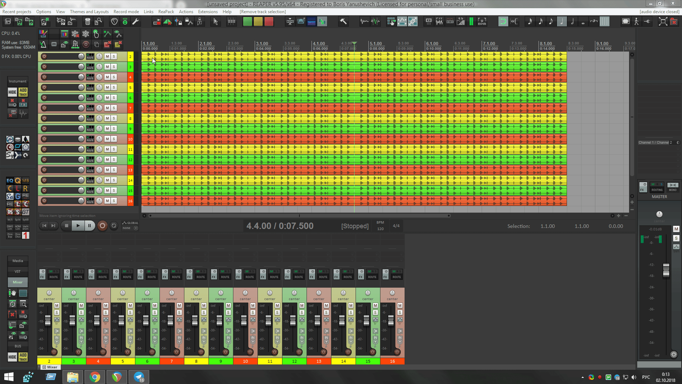Image resolution: width=682 pixels, height=384 pixels.
Task: Open the 4/4 time signature selector
Action: point(396,226)
